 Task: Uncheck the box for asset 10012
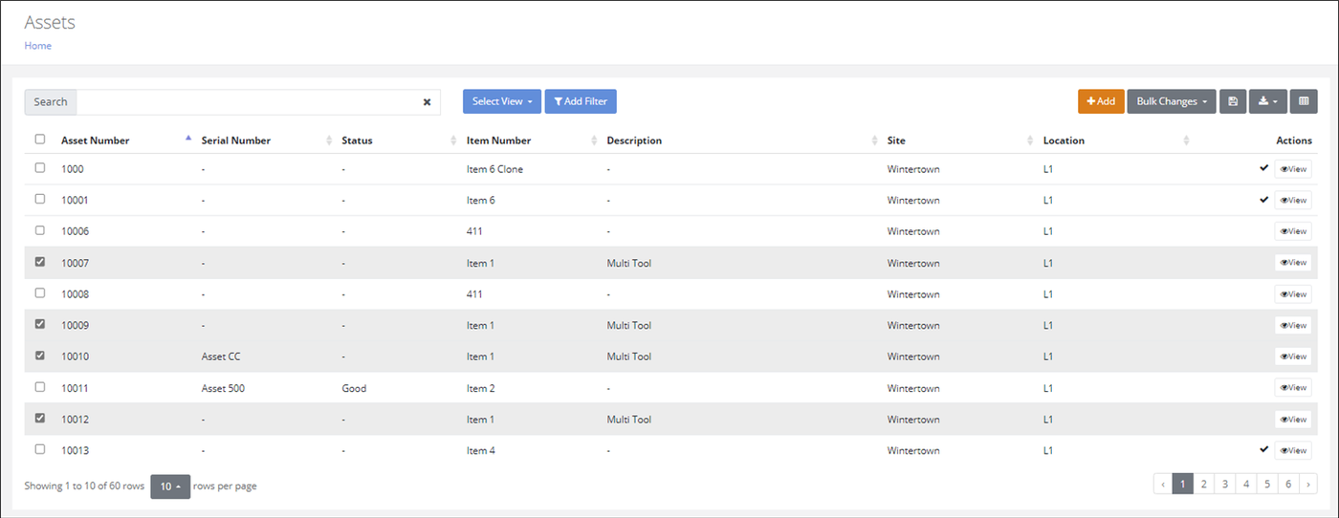tap(40, 418)
